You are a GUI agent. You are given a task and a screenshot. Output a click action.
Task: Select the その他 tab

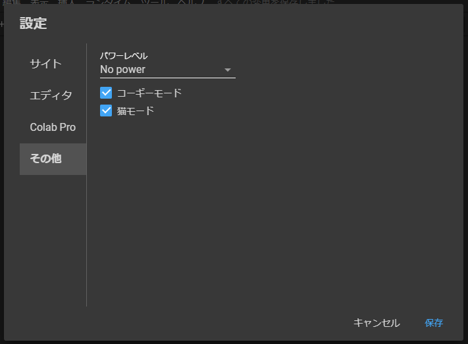[x=53, y=159]
